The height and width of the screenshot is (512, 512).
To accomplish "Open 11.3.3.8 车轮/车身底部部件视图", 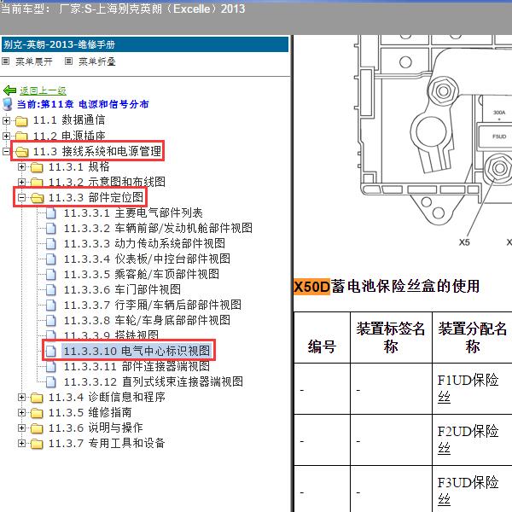I will 147,320.
